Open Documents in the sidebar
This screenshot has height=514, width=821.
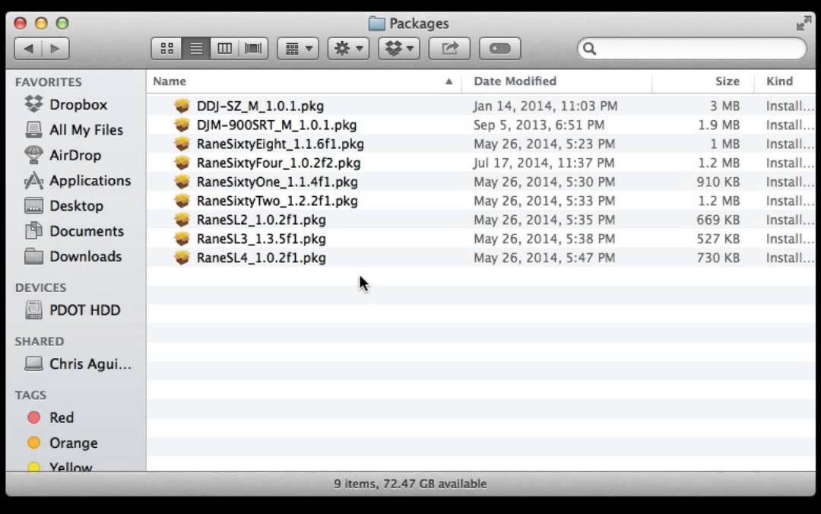point(74,231)
